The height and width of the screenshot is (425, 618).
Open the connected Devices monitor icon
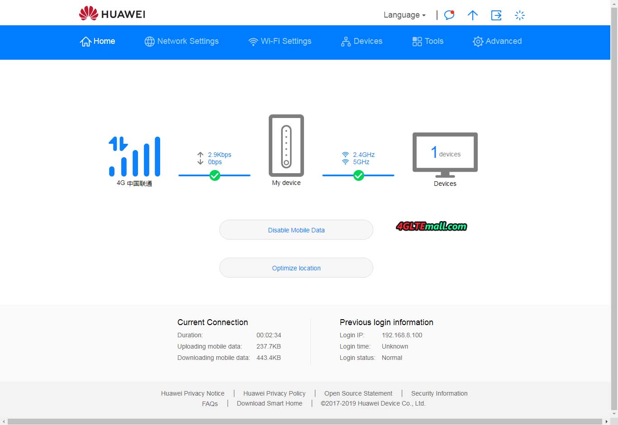point(445,155)
